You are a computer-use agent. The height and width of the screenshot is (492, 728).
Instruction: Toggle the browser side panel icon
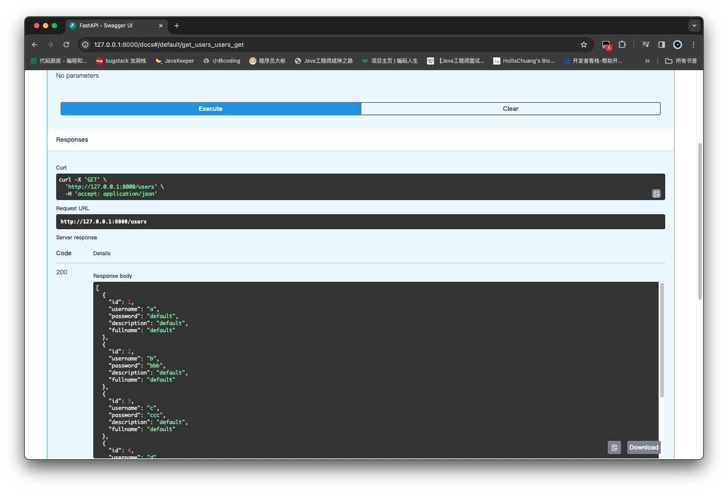[661, 45]
